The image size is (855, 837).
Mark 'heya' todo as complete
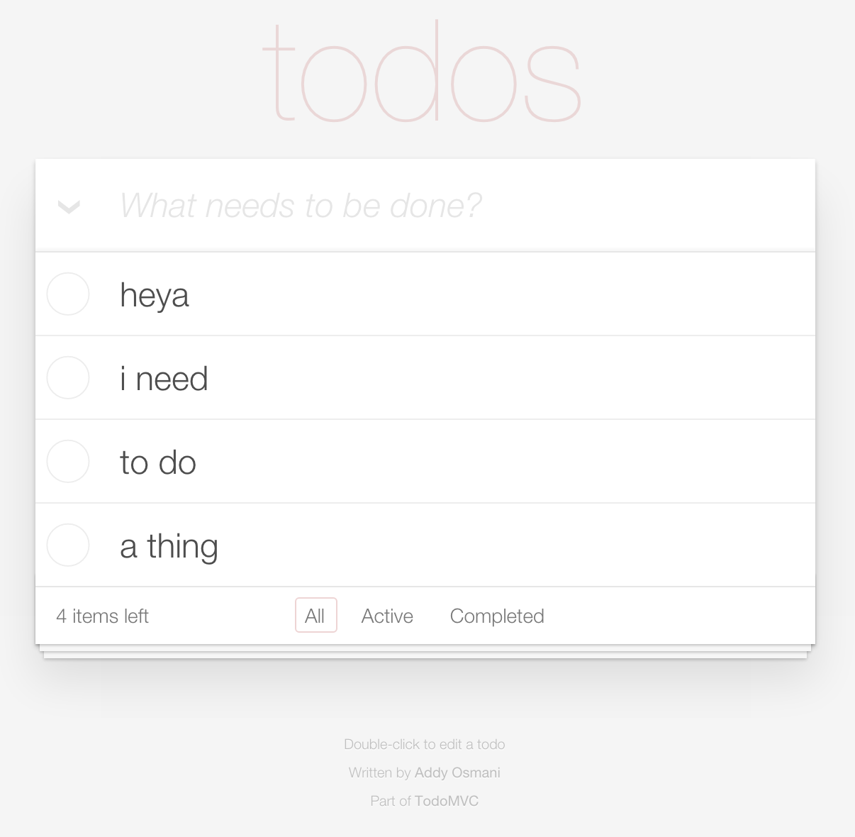(68, 294)
